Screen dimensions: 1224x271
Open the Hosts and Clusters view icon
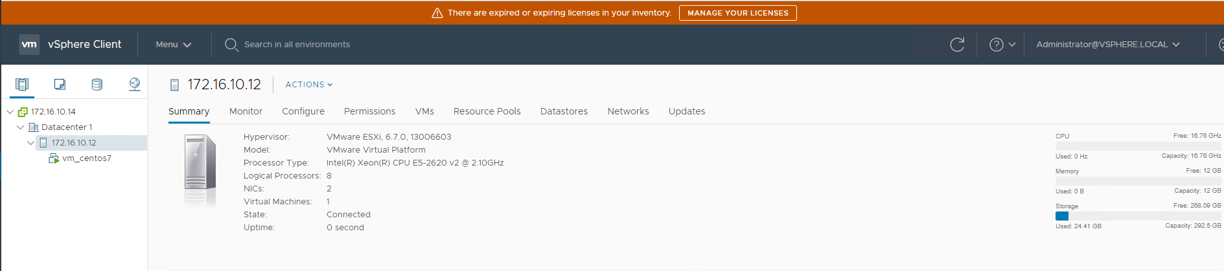point(22,84)
